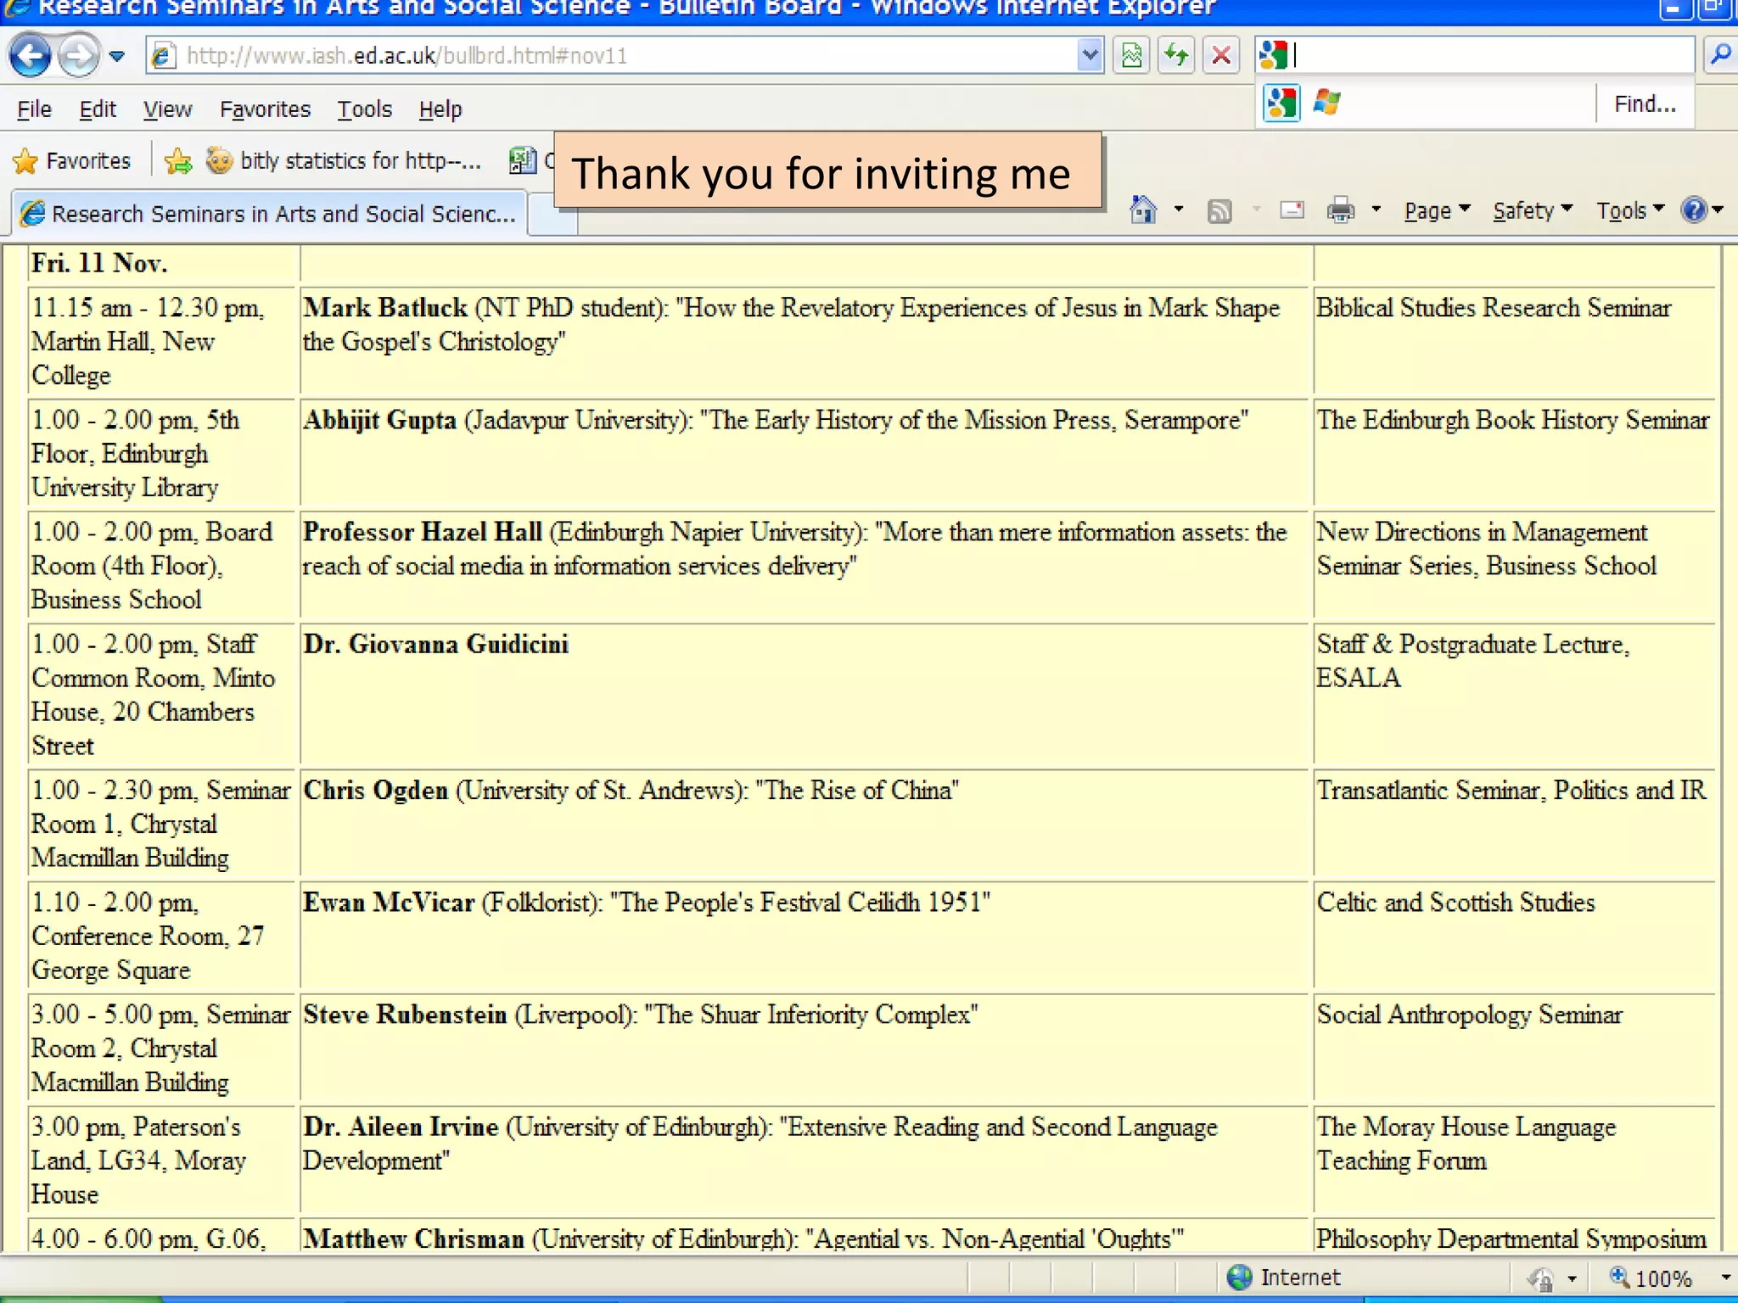Open the Favorites menu
1738x1303 pixels.
click(265, 109)
